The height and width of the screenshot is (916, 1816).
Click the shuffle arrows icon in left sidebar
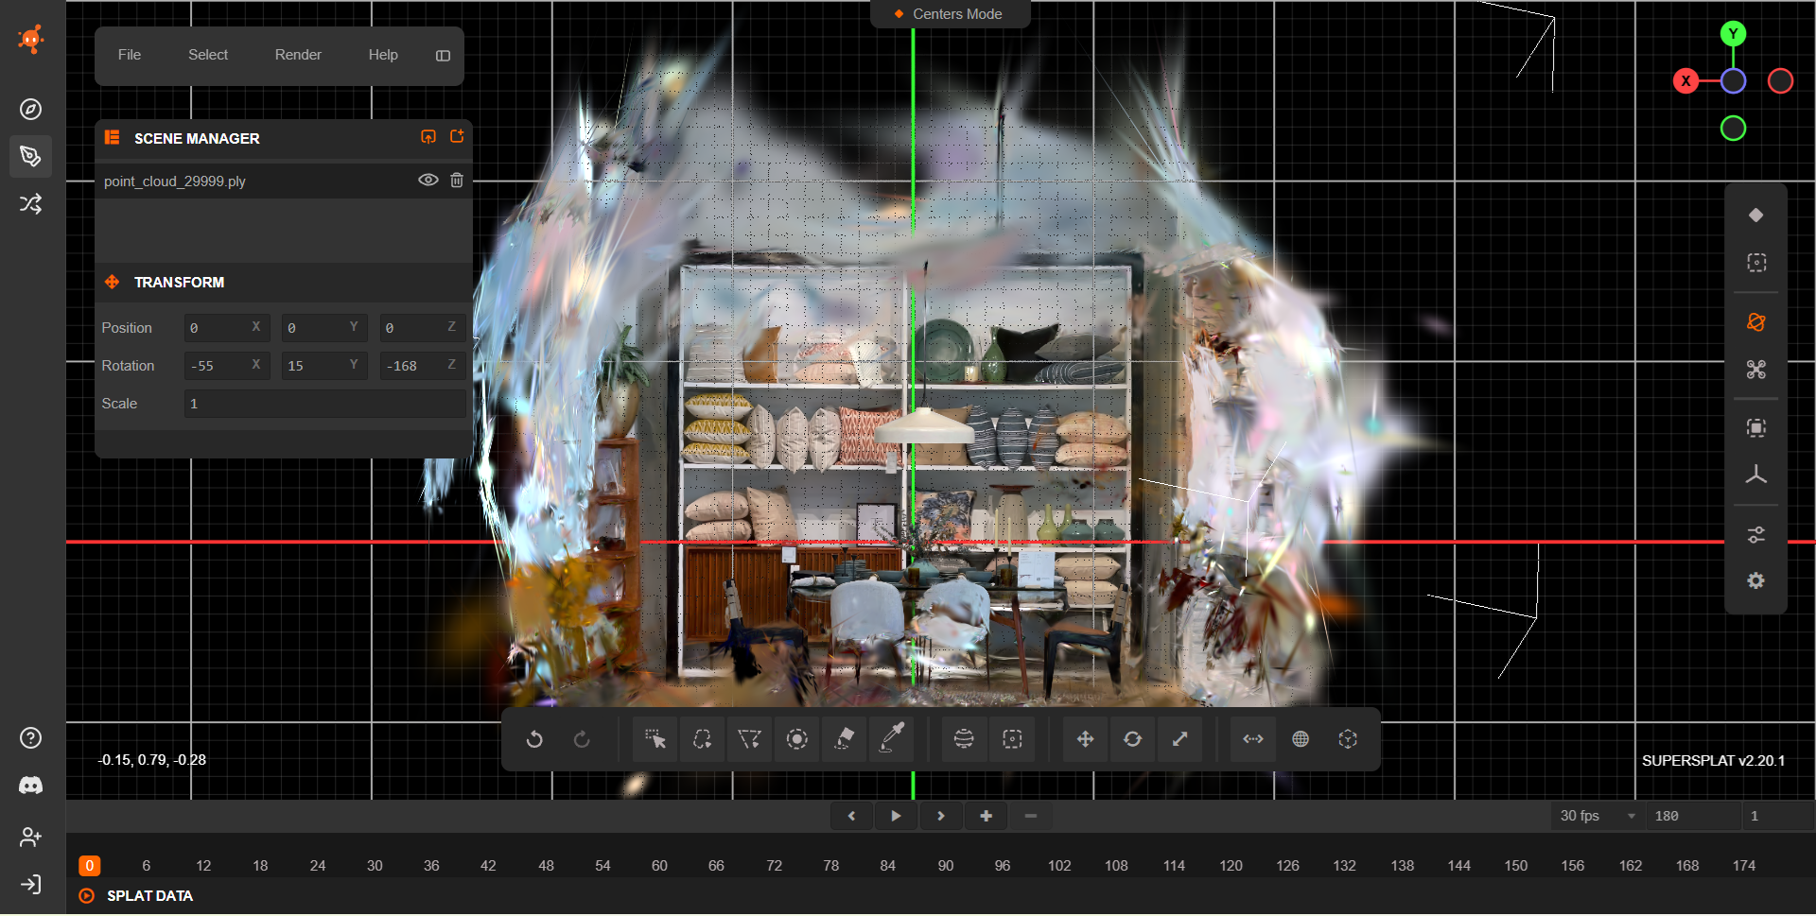tap(31, 204)
